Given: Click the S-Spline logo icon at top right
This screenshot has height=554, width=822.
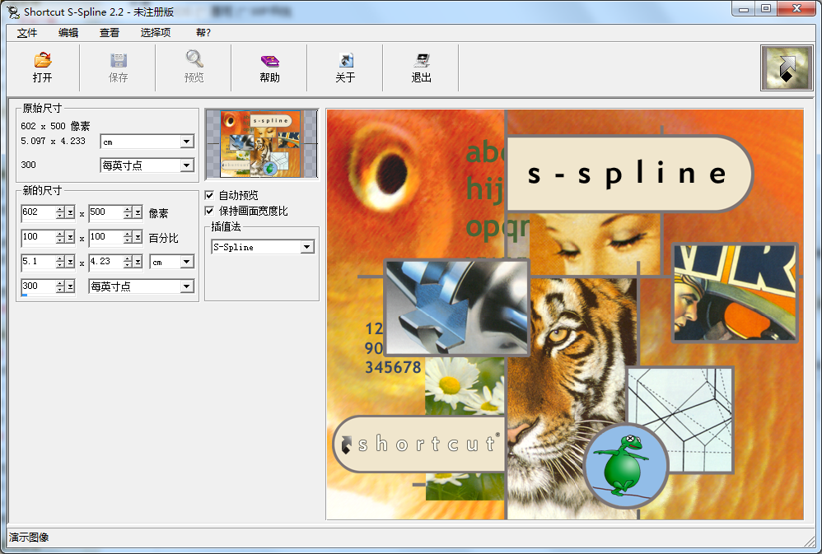Looking at the screenshot, I should click(x=787, y=68).
